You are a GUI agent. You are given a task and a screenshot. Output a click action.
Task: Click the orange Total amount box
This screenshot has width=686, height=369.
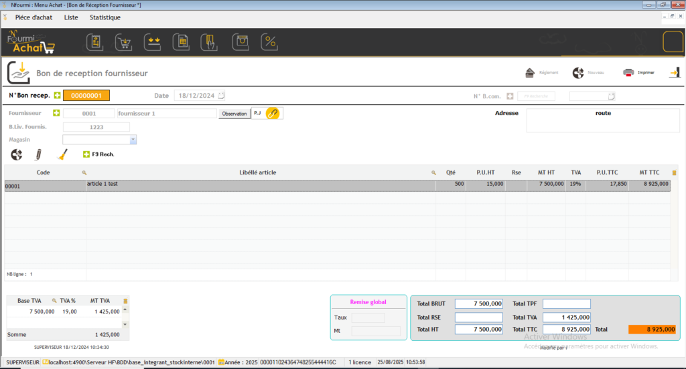tap(651, 330)
